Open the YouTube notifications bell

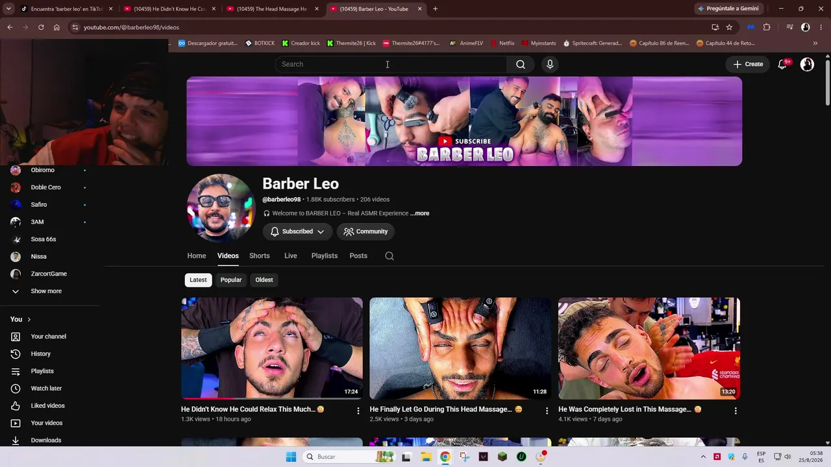coord(782,64)
